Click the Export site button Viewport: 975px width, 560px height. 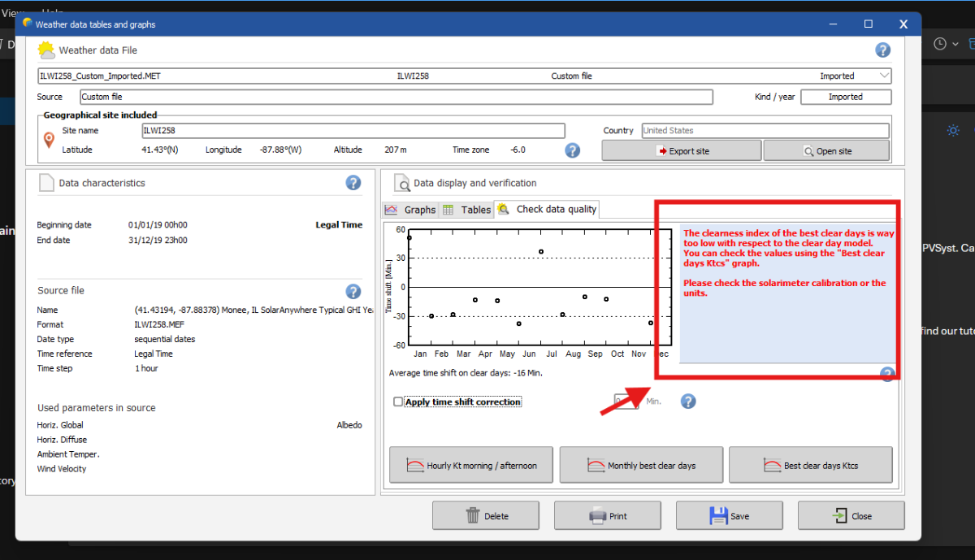[681, 151]
